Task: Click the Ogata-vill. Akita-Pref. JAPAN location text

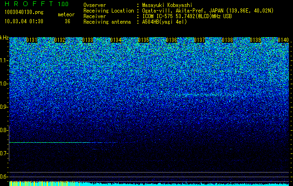Action: pyautogui.click(x=208, y=11)
